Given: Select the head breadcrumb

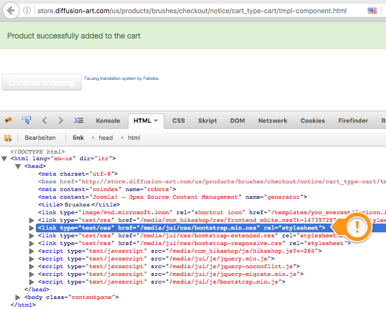Looking at the screenshot, I should point(106,138).
